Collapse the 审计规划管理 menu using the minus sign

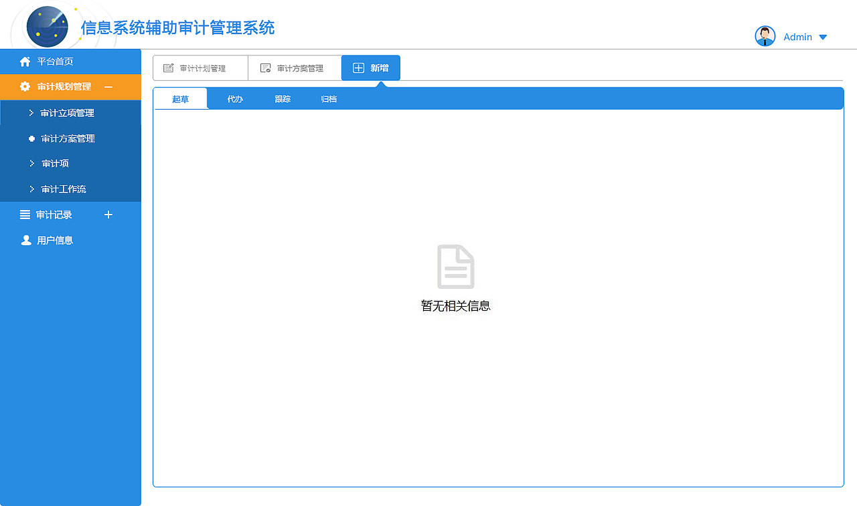(109, 87)
